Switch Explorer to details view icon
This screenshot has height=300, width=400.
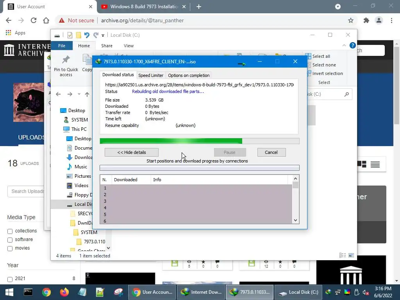tap(343, 255)
